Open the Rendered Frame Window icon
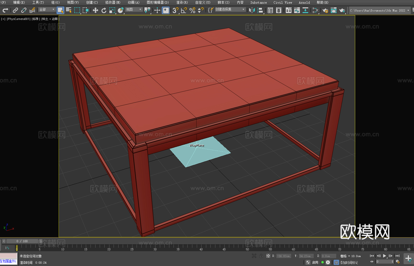This screenshot has height=266, width=414. (334, 10)
